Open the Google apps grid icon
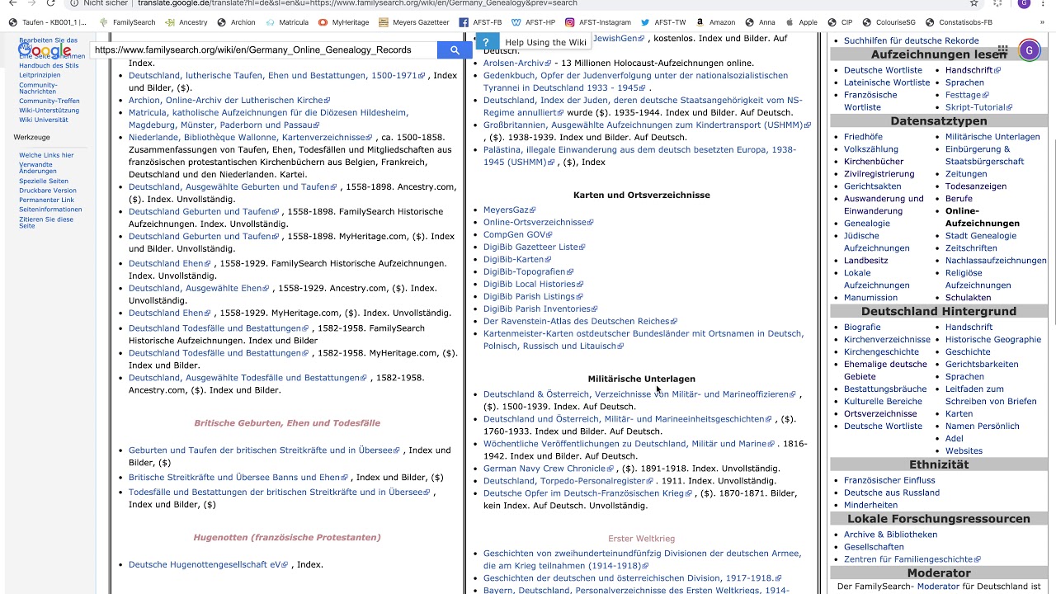This screenshot has height=594, width=1056. click(x=1002, y=50)
